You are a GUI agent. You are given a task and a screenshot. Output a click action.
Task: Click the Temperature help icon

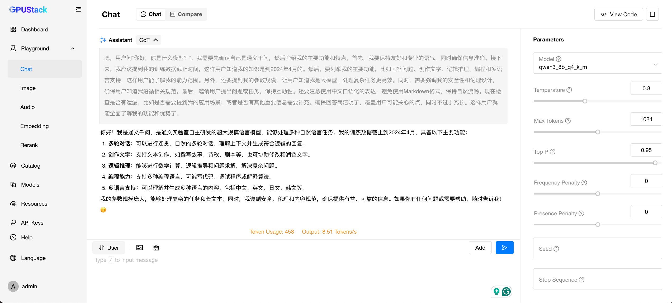click(569, 90)
